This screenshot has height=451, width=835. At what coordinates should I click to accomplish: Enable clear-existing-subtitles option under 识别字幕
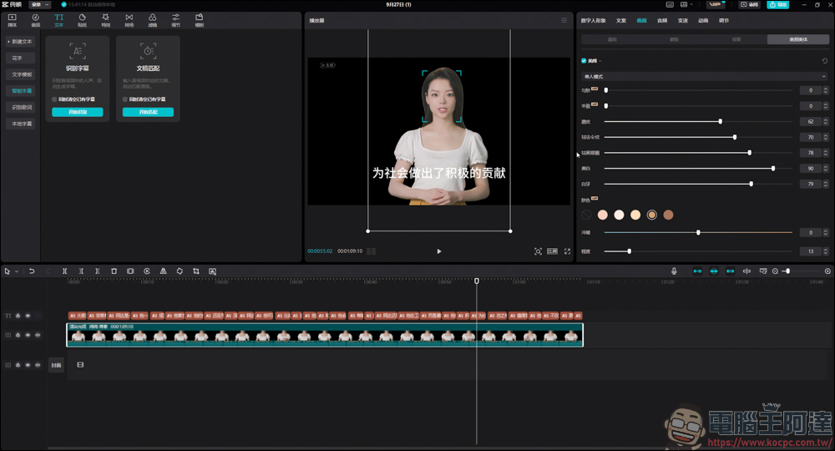55,99
